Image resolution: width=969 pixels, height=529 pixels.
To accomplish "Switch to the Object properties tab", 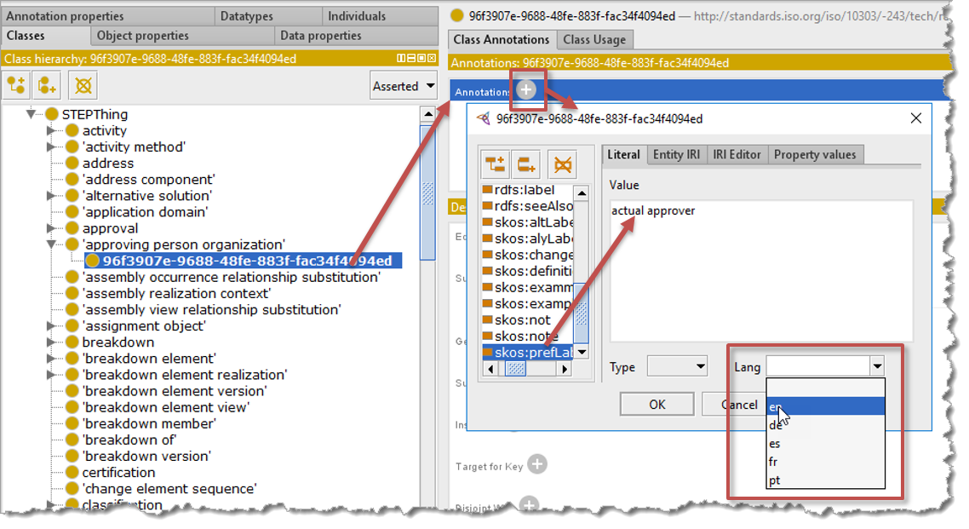I will tap(142, 36).
